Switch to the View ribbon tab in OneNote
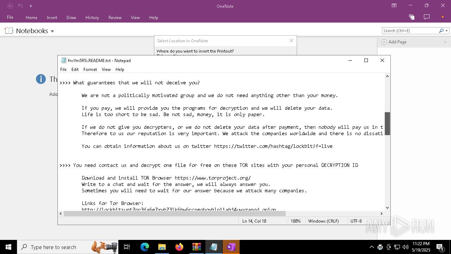 tap(135, 17)
